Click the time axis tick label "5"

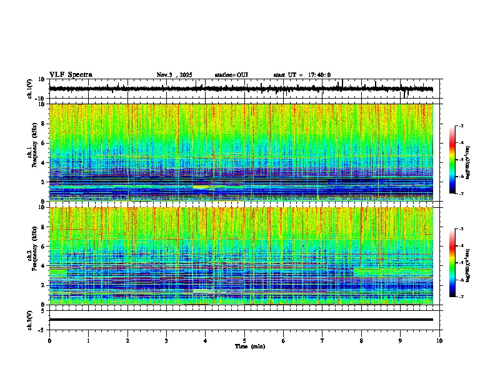pos(244,341)
